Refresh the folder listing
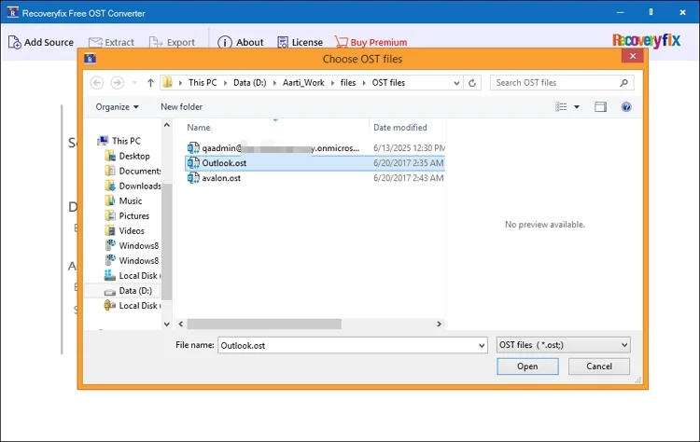Image resolution: width=700 pixels, height=442 pixels. pyautogui.click(x=472, y=83)
